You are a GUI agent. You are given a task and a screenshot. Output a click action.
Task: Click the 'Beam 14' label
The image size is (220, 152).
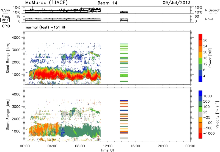pos(107,3)
